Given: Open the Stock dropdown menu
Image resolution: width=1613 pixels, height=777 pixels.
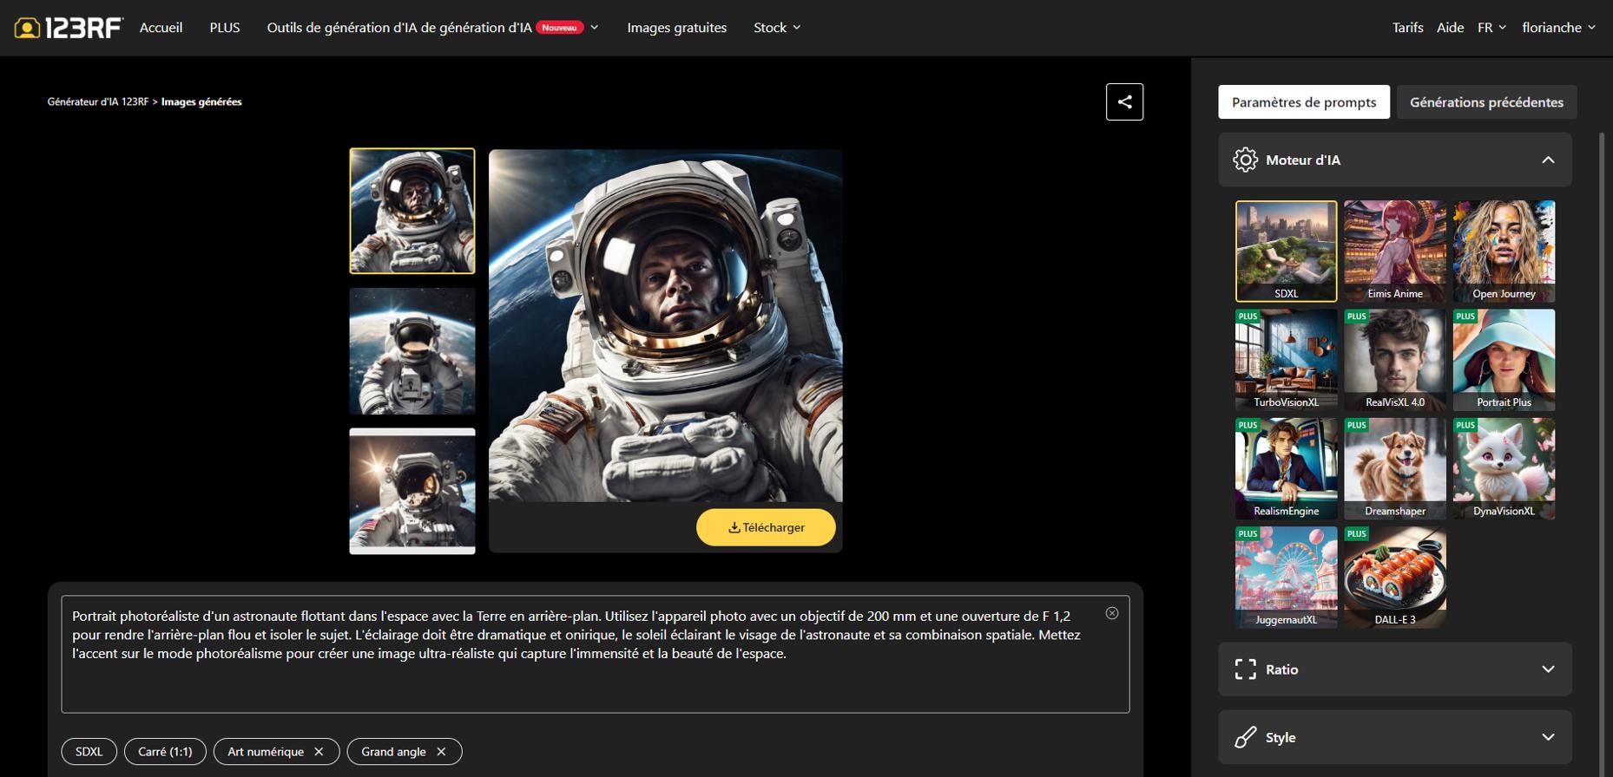Looking at the screenshot, I should pyautogui.click(x=777, y=28).
